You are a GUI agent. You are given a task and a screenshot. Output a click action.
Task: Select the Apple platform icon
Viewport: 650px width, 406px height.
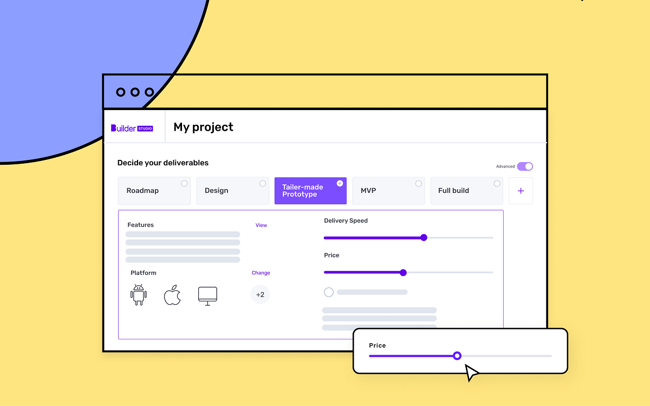click(x=172, y=294)
